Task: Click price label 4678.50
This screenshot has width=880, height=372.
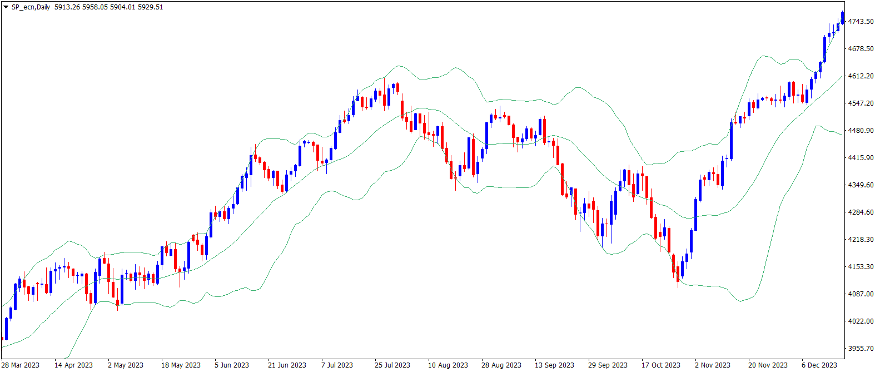Action: click(861, 48)
